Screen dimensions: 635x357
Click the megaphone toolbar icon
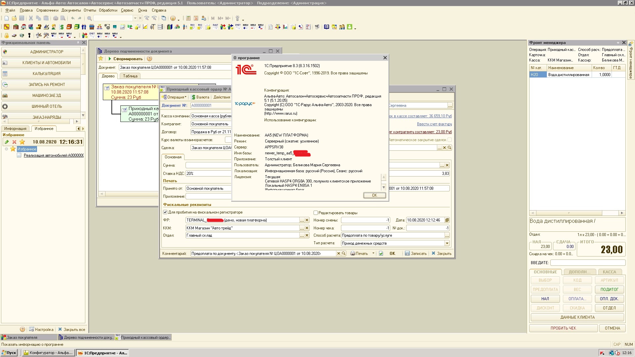317,27
